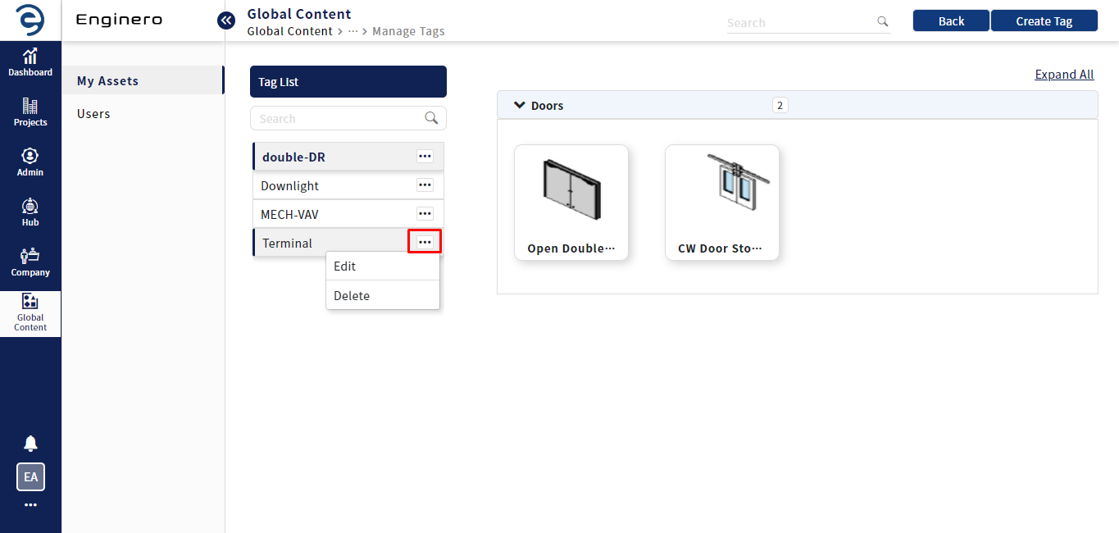Open options menu for MECH-VAV tag

coord(425,214)
